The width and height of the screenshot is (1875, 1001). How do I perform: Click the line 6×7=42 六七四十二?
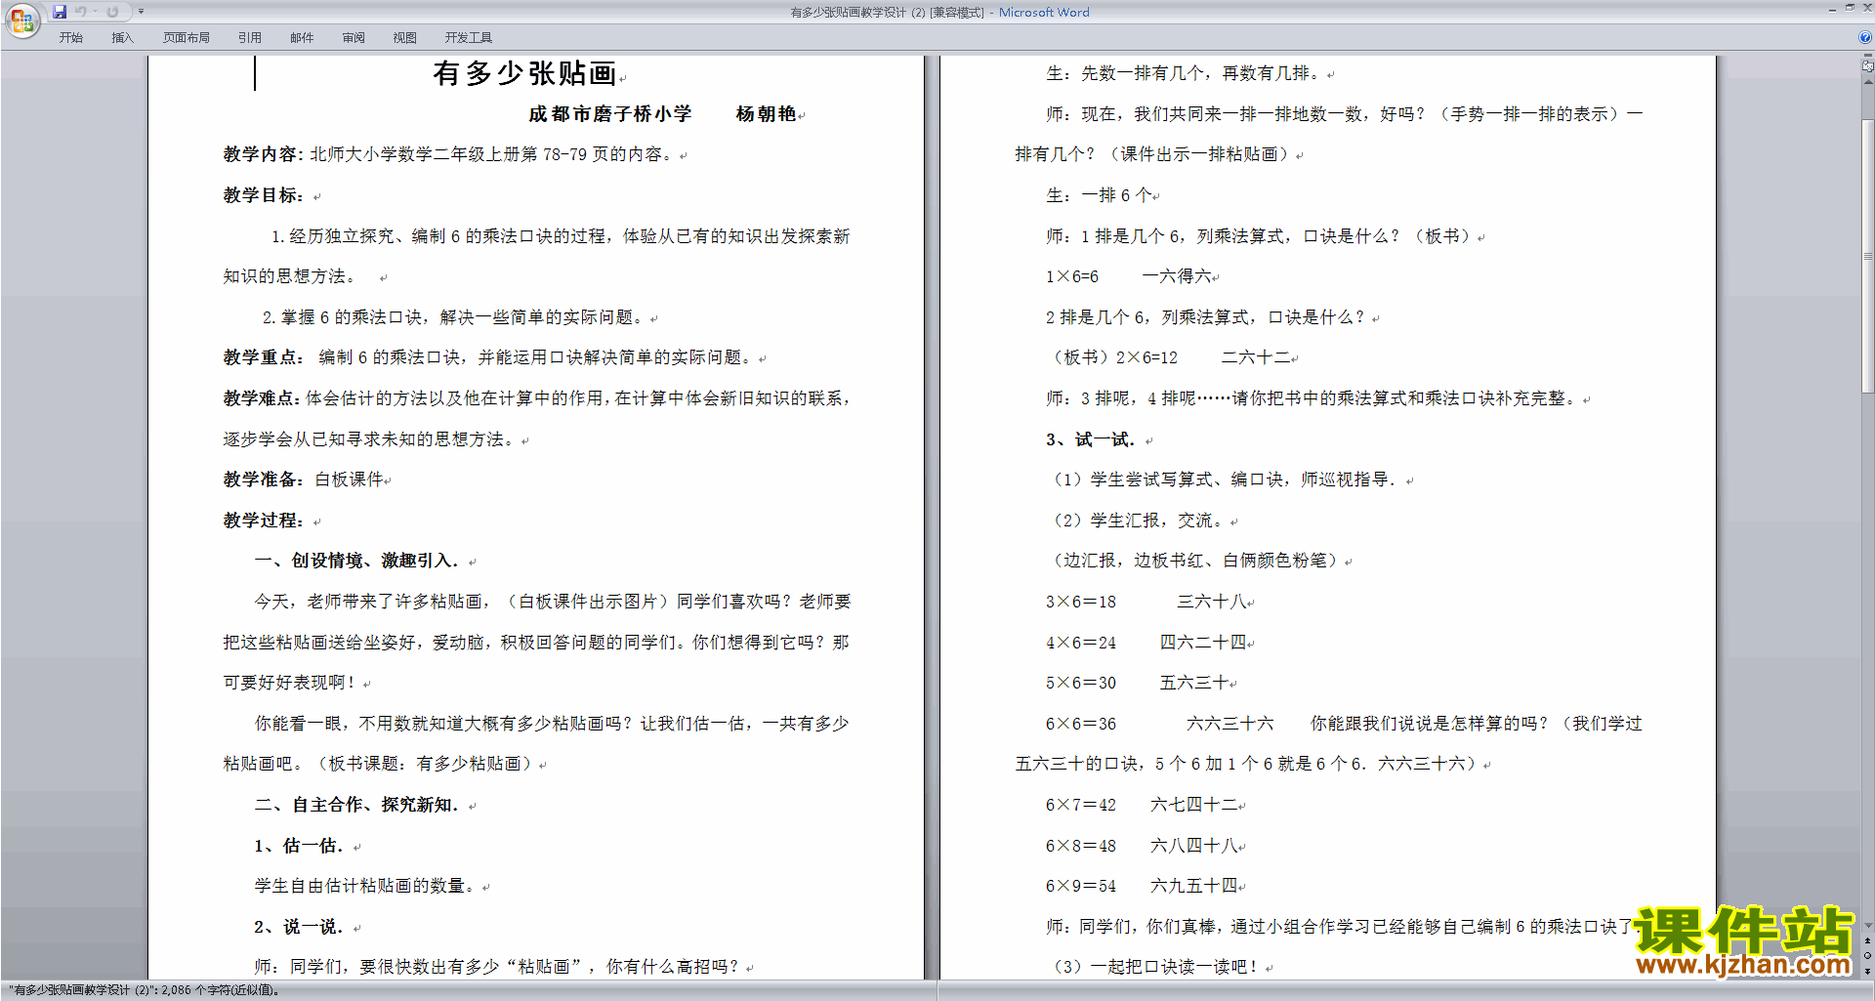click(1142, 805)
